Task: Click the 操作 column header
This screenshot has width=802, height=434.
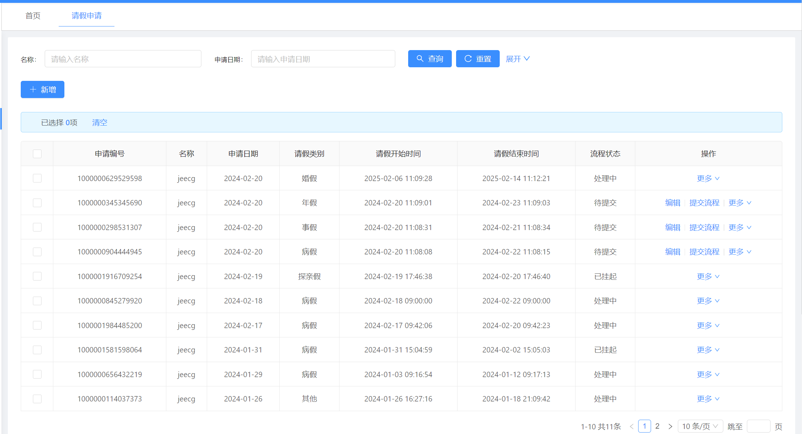Action: [708, 154]
